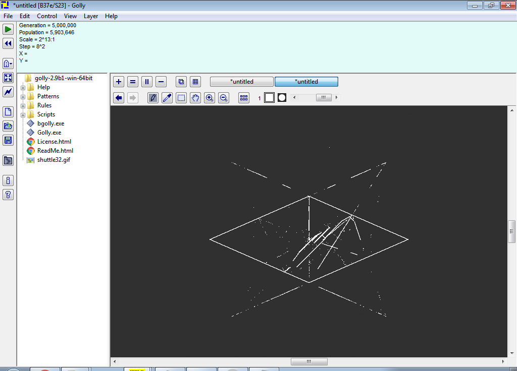Switch to the non-highlighted *untitled layer
Screen dimensions: 517x371
pyautogui.click(x=242, y=82)
